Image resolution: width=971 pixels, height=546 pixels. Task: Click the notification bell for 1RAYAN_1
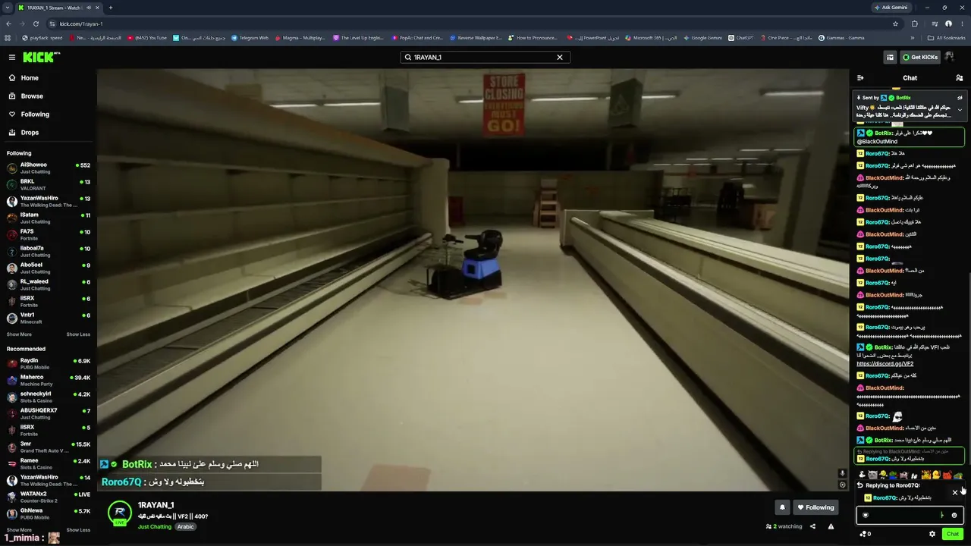click(x=782, y=507)
